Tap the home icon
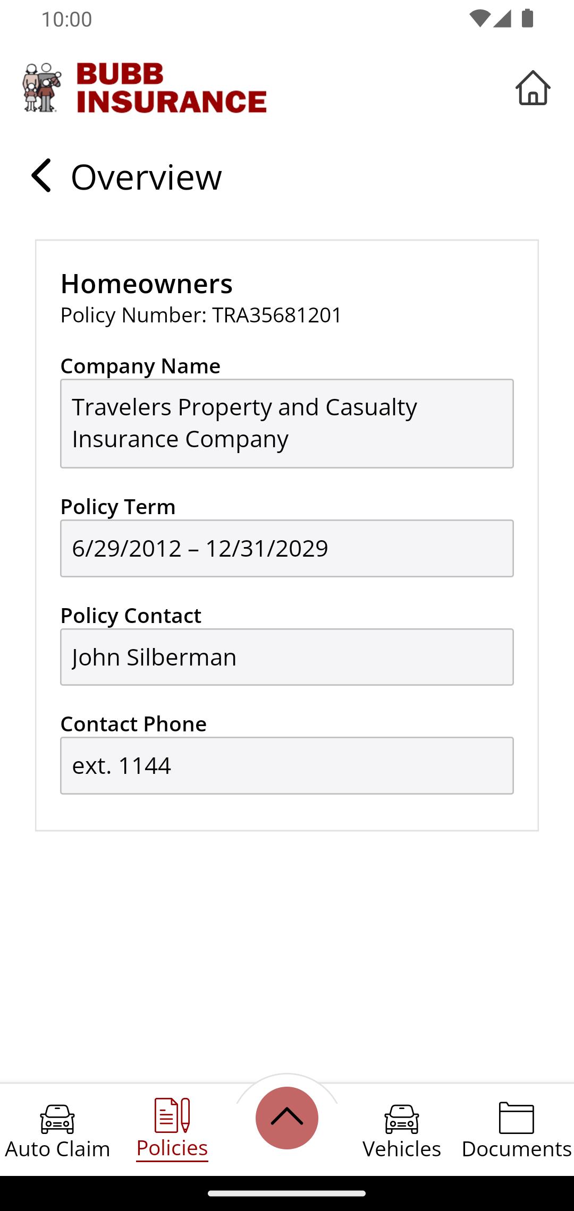The height and width of the screenshot is (1211, 574). pyautogui.click(x=533, y=88)
